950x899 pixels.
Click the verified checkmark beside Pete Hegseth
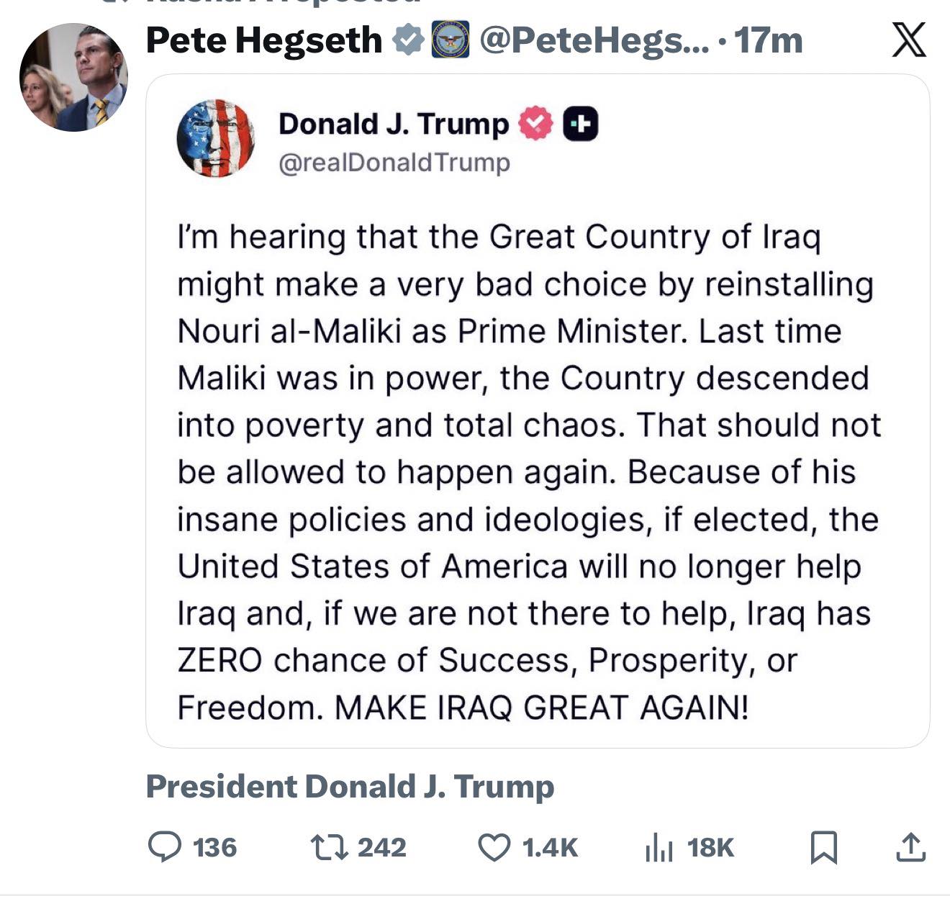click(x=408, y=40)
